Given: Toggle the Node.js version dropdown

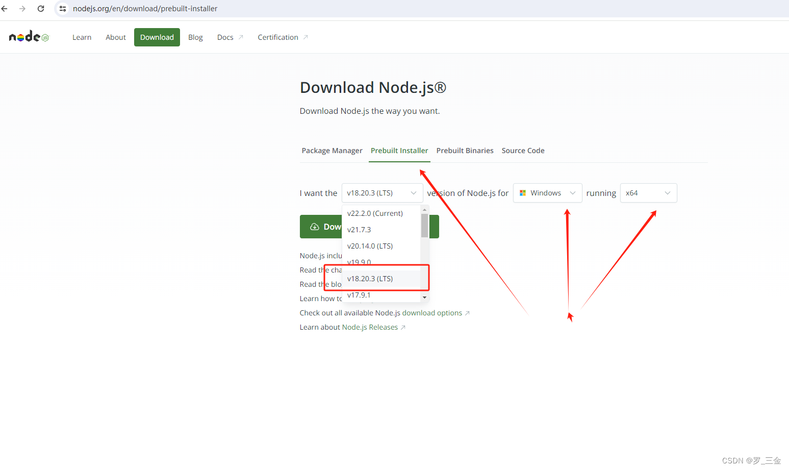Looking at the screenshot, I should coord(382,193).
